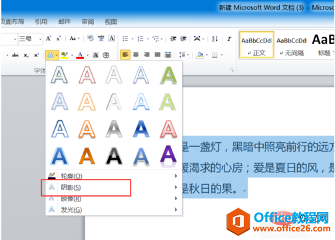This screenshot has height=240, width=335.
Task: Toggle Justify alignment
Action: coord(157,55)
